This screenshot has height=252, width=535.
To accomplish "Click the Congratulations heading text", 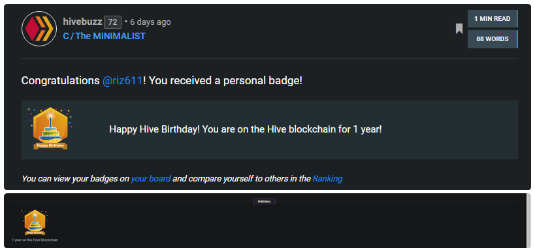I will tap(162, 81).
